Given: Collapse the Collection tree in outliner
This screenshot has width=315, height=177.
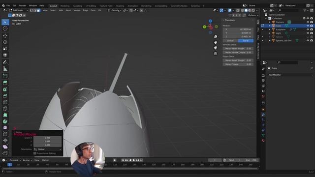Looking at the screenshot, I should (266, 19).
